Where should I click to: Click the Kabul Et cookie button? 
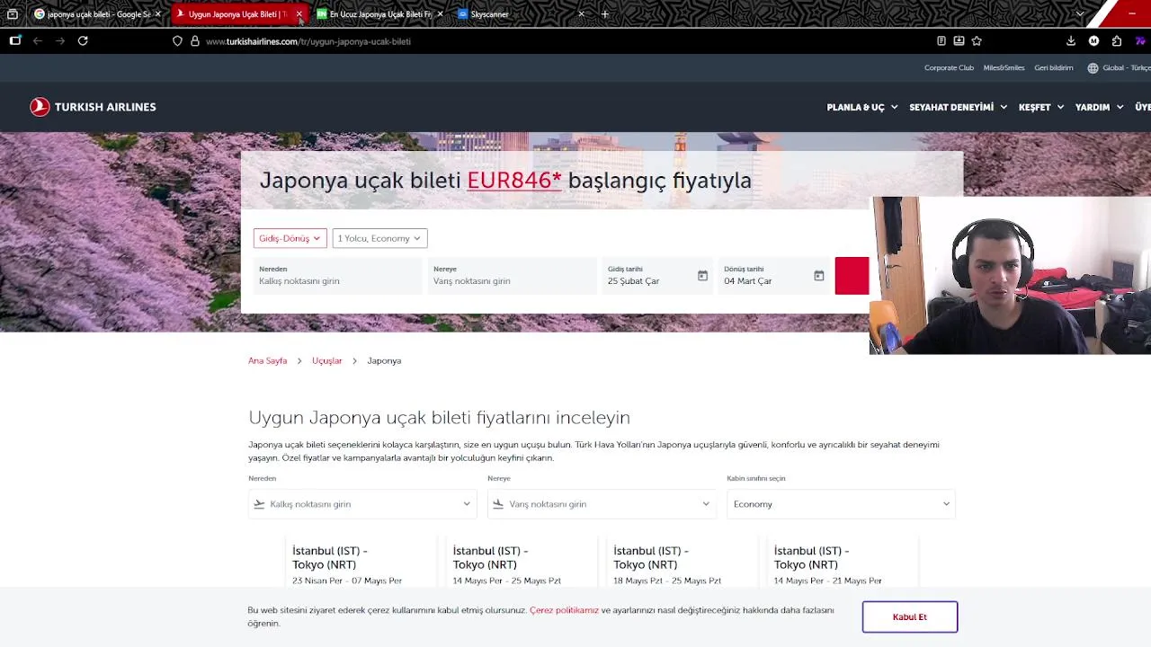point(910,617)
